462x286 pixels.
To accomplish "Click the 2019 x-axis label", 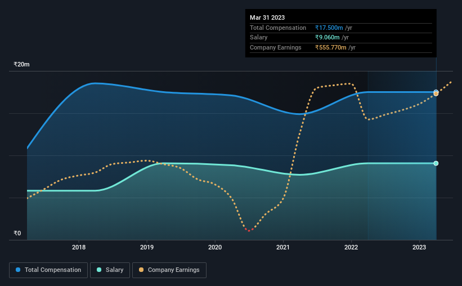I will [147, 247].
